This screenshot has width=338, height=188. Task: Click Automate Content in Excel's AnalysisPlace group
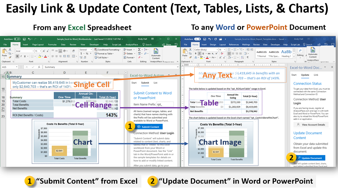coord(156,54)
